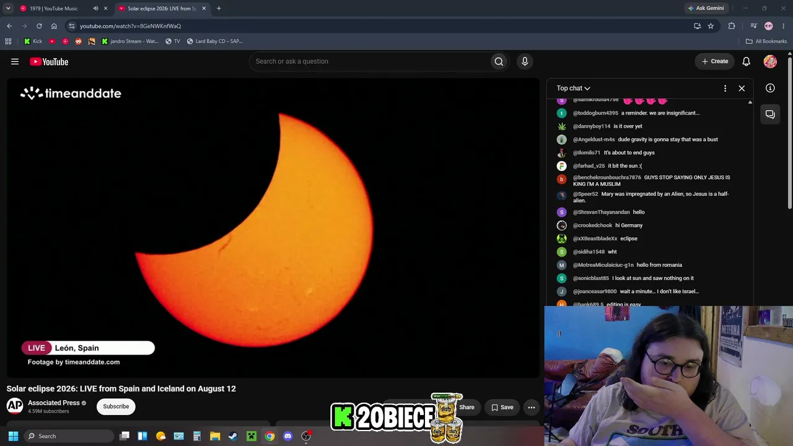Screen dimensions: 793x446
Task: View site information icon in address bar
Action: click(72, 26)
